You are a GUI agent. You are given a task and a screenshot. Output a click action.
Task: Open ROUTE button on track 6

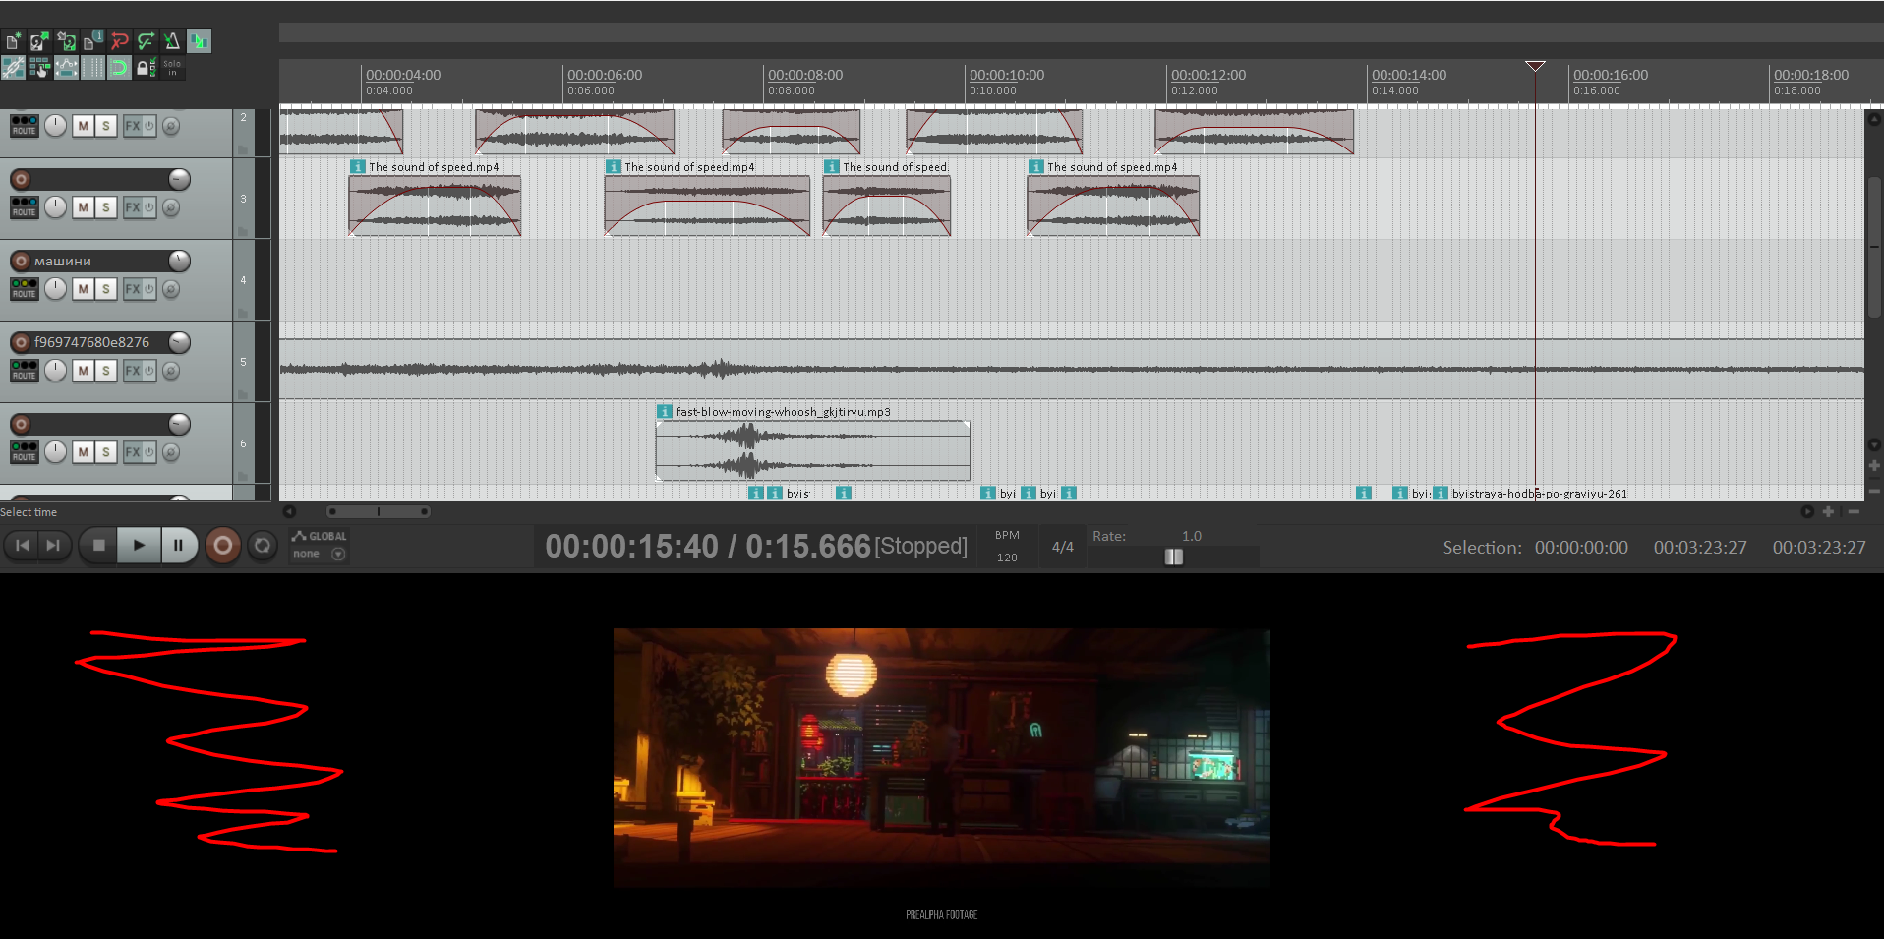click(x=25, y=452)
